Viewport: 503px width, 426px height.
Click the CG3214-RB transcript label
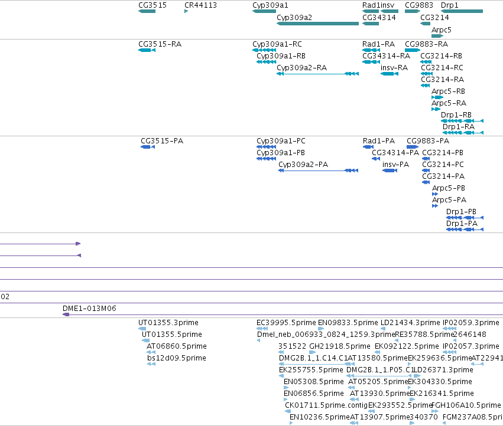click(x=441, y=55)
